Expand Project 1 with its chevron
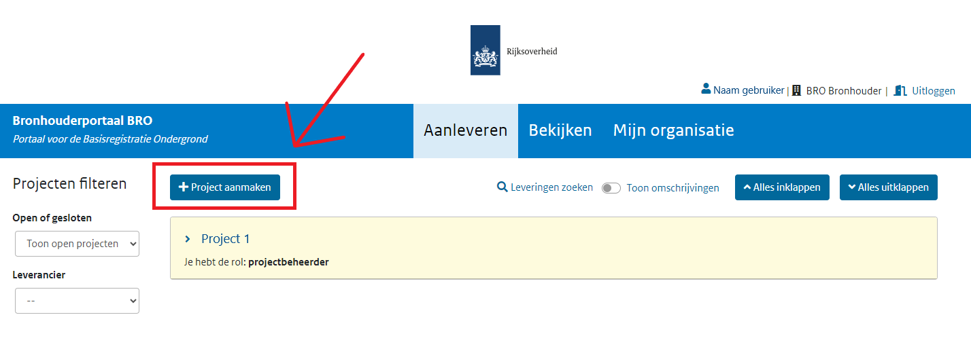The image size is (971, 351). click(188, 239)
